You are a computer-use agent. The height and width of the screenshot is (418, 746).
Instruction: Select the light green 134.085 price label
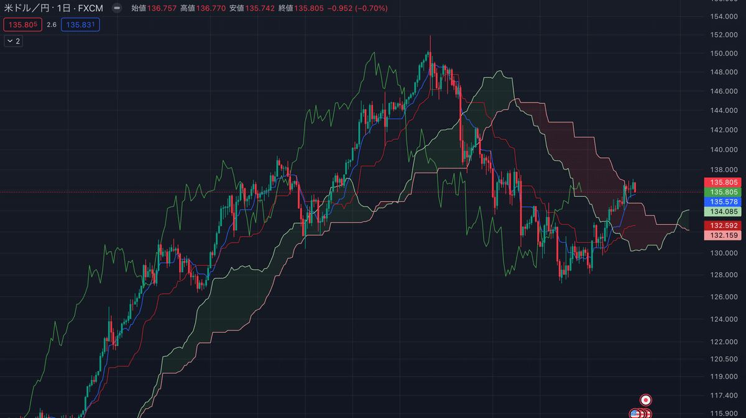coord(723,212)
